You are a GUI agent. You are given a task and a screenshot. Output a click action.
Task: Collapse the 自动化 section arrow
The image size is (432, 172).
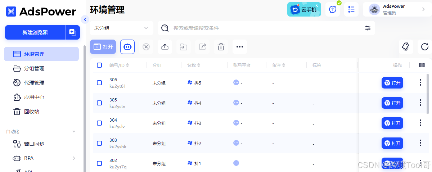point(74,132)
